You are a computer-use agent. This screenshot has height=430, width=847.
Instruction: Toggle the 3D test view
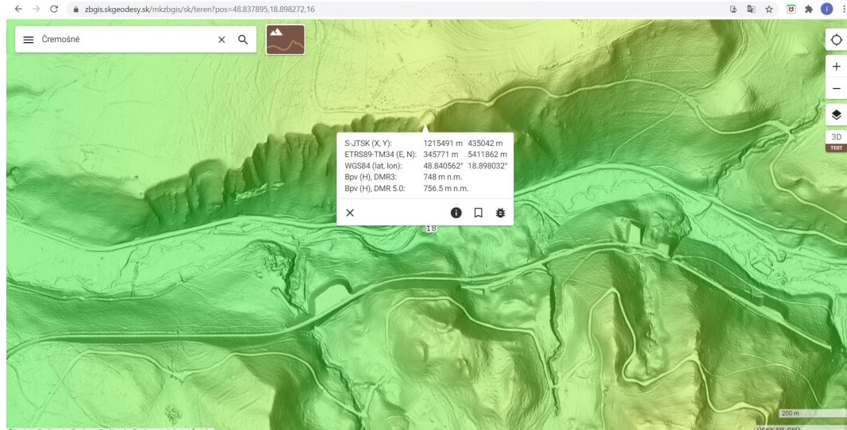pyautogui.click(x=836, y=139)
